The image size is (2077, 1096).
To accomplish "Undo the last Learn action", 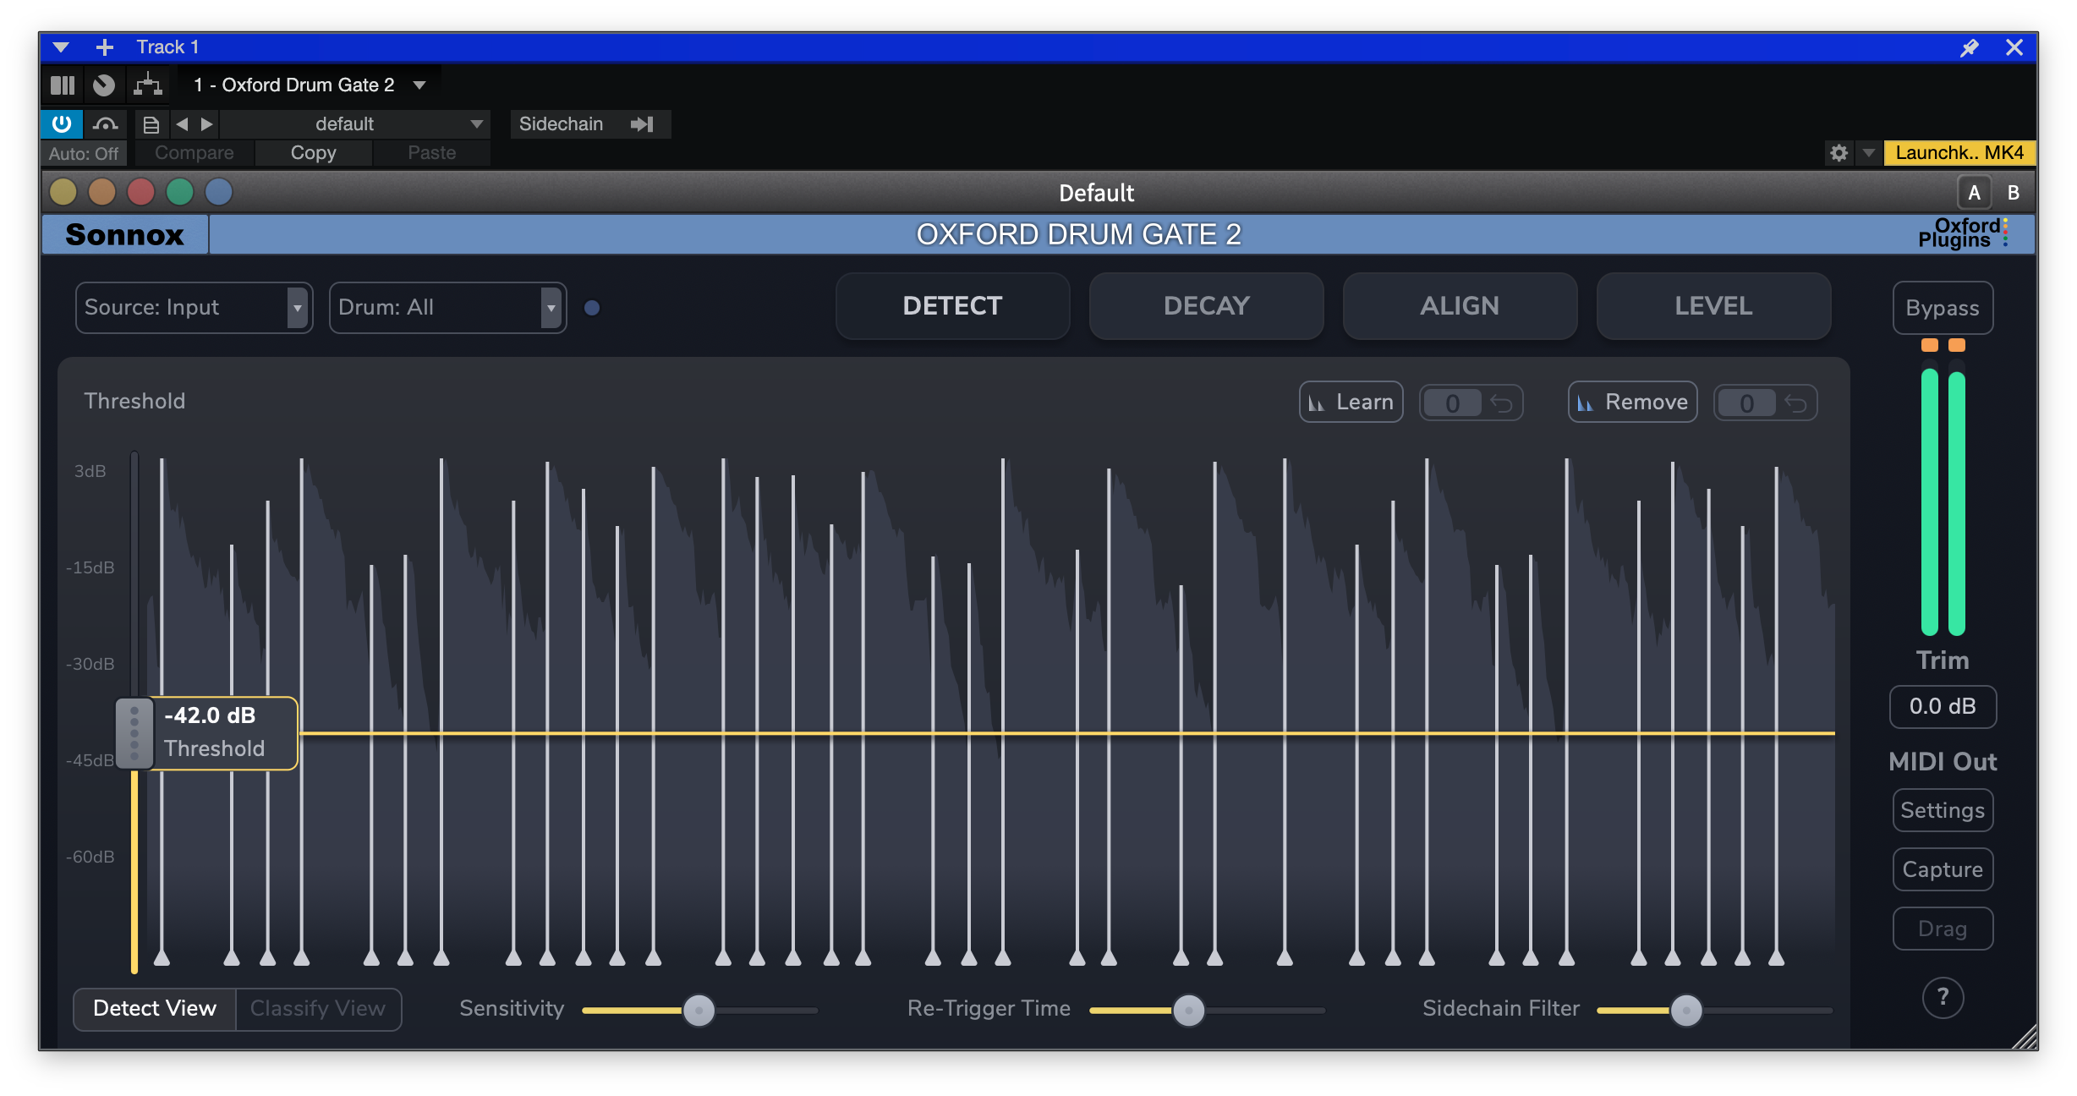I will pyautogui.click(x=1502, y=403).
